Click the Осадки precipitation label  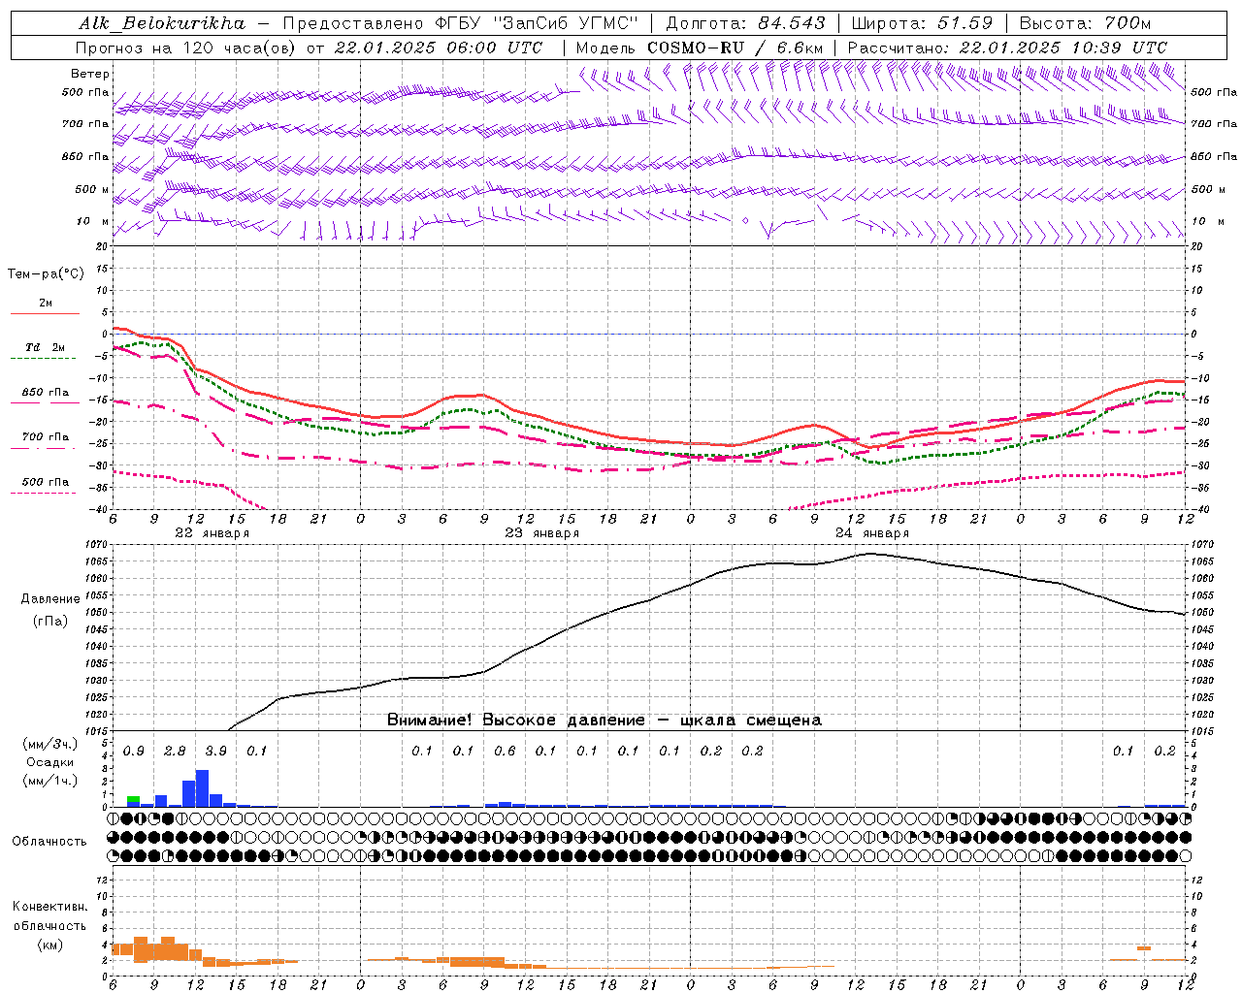[49, 762]
